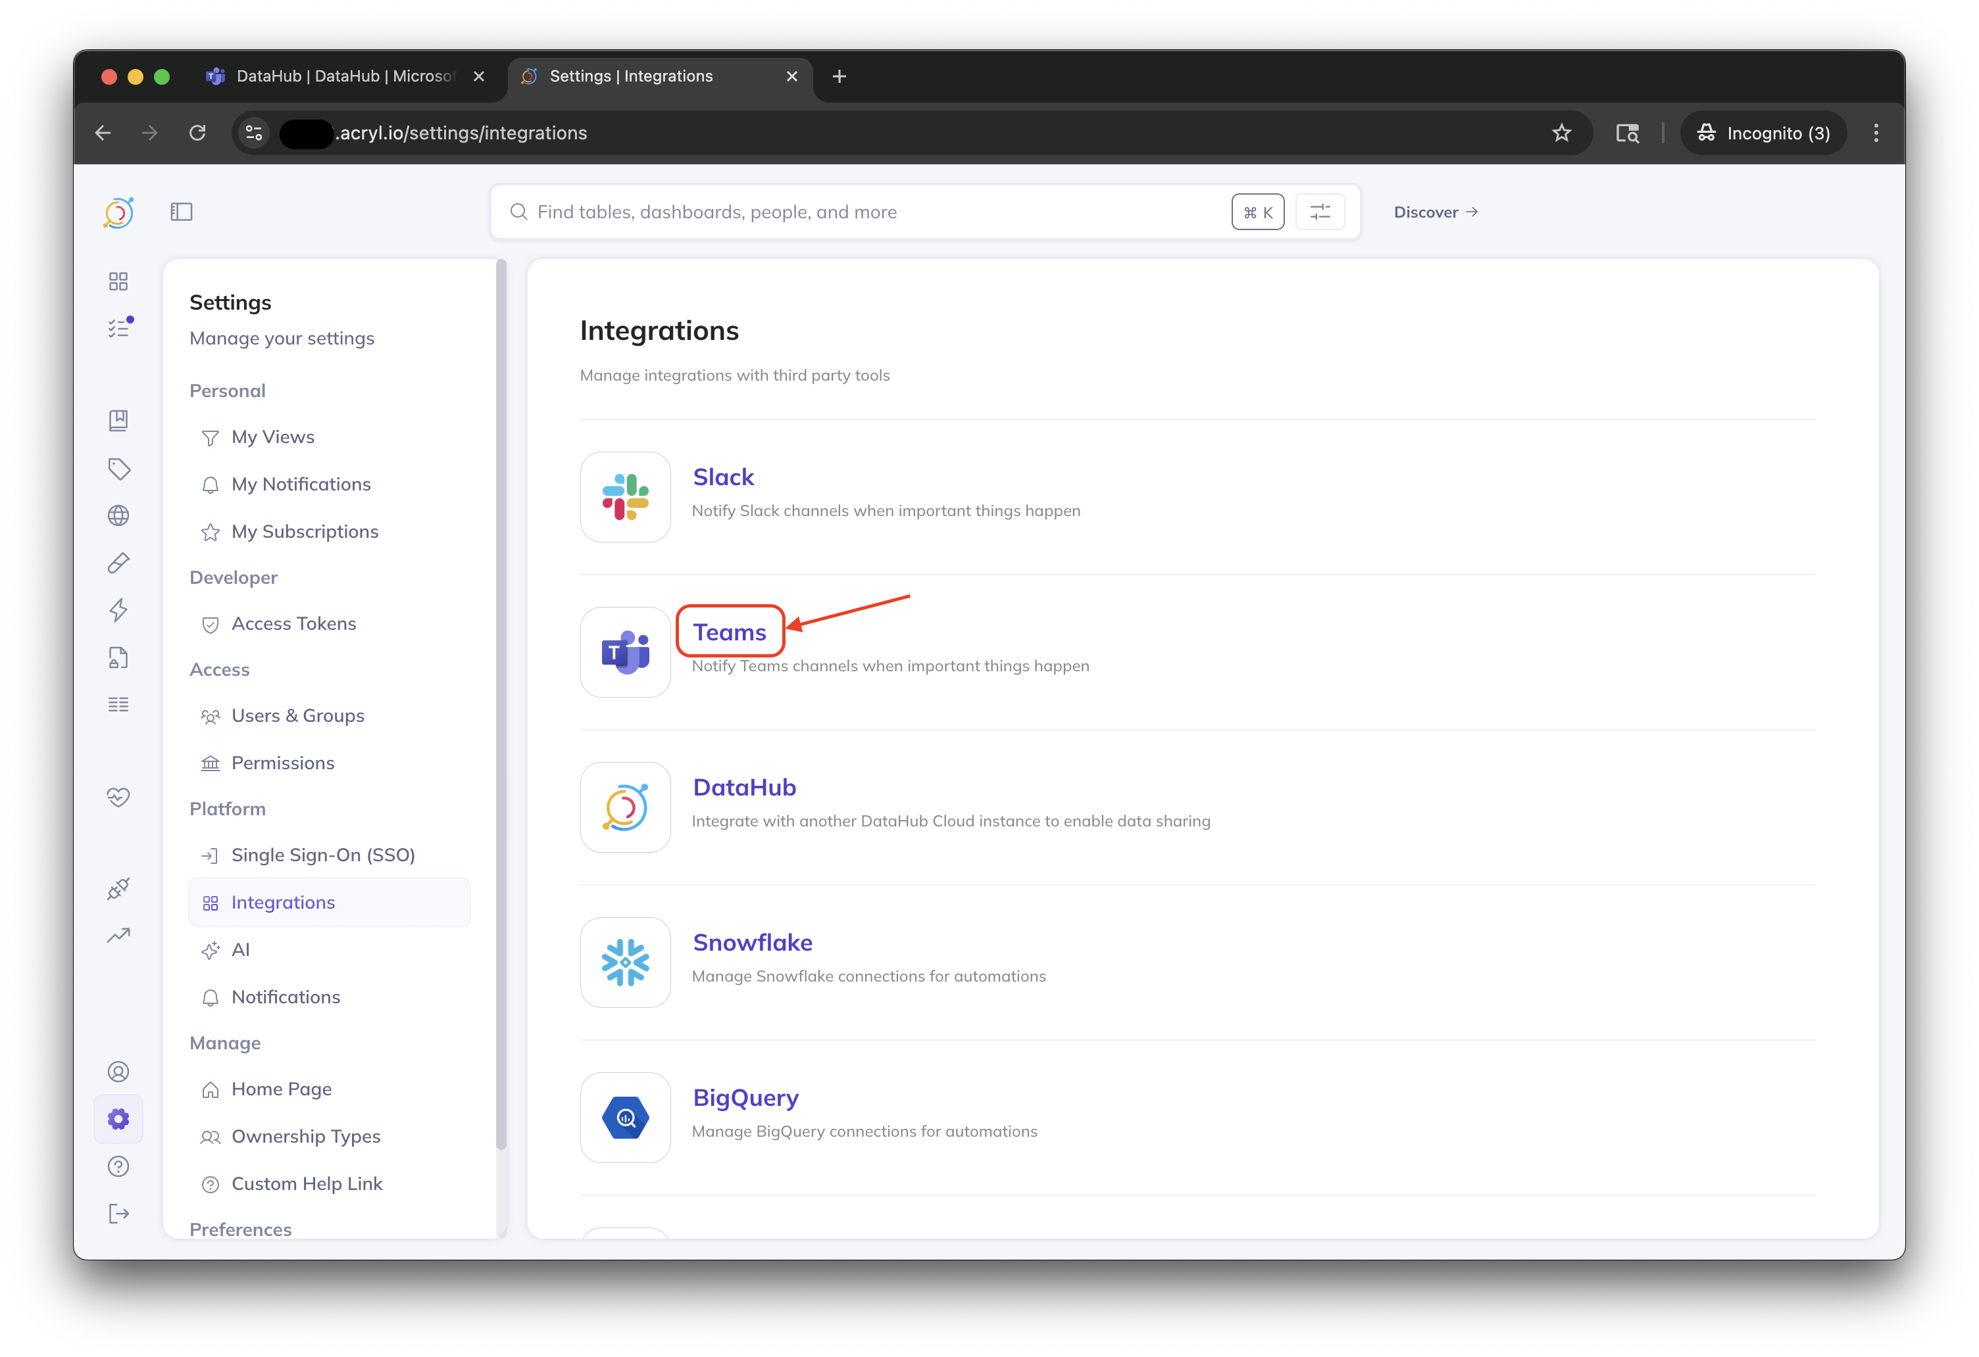Click the settings panel scrollbar

click(x=501, y=704)
